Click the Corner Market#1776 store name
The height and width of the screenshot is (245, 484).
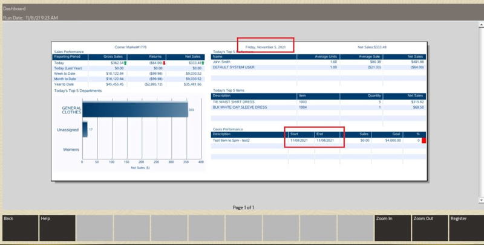pos(131,48)
